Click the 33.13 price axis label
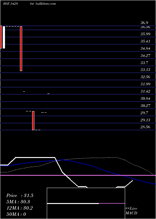 (145, 70)
